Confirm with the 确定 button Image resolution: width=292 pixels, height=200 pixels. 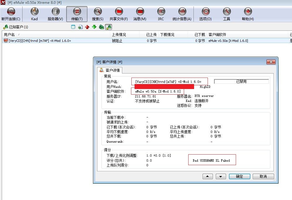pyautogui.click(x=240, y=176)
